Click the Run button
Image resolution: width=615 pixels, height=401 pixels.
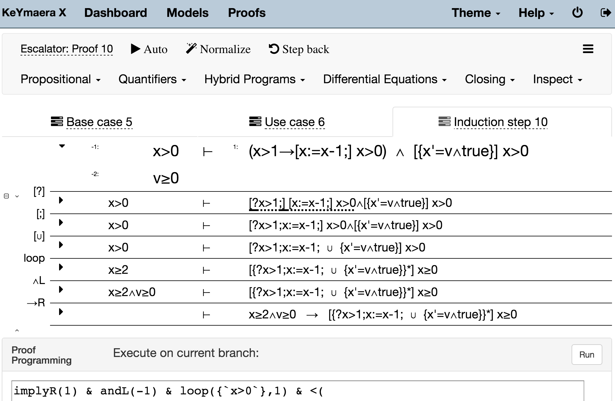click(x=586, y=355)
